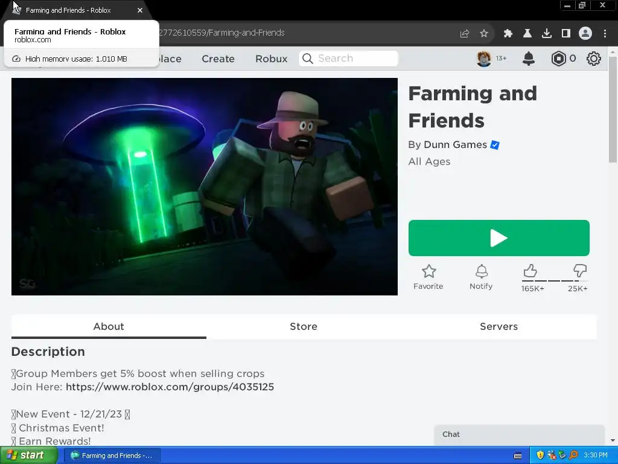Screen dimensions: 618x464
Task: Open the Dunn Games creator link
Action: click(x=455, y=145)
